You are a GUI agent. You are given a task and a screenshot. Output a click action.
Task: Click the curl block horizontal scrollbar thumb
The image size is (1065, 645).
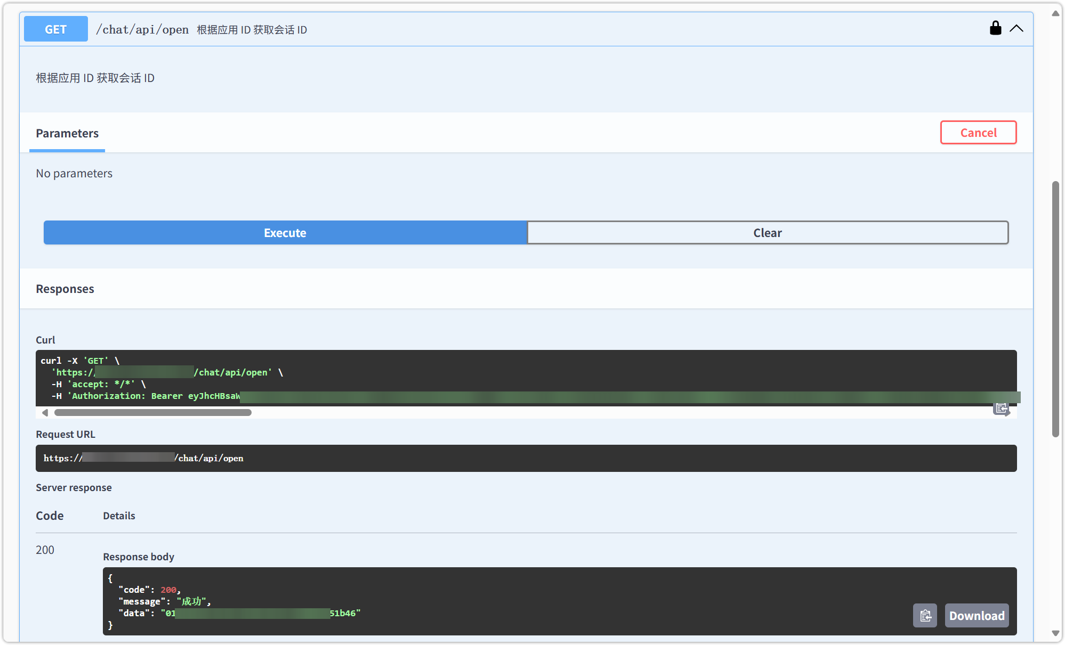click(152, 413)
